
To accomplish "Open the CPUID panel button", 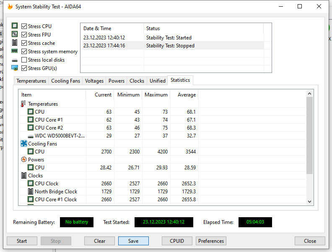I will pos(177,241).
